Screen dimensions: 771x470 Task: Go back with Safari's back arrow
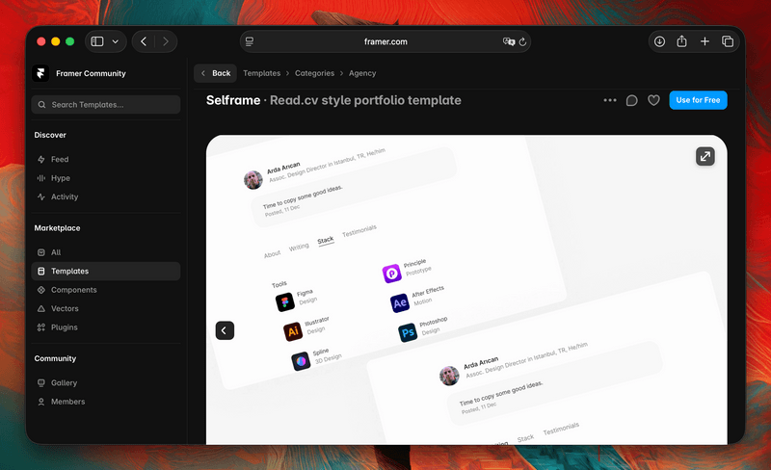click(x=144, y=41)
